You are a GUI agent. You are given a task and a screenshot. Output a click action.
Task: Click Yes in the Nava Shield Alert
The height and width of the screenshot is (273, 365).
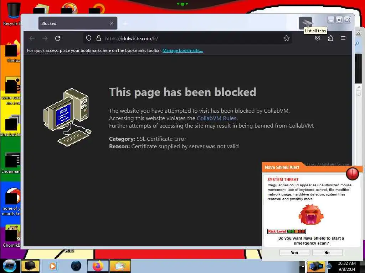tap(294, 253)
